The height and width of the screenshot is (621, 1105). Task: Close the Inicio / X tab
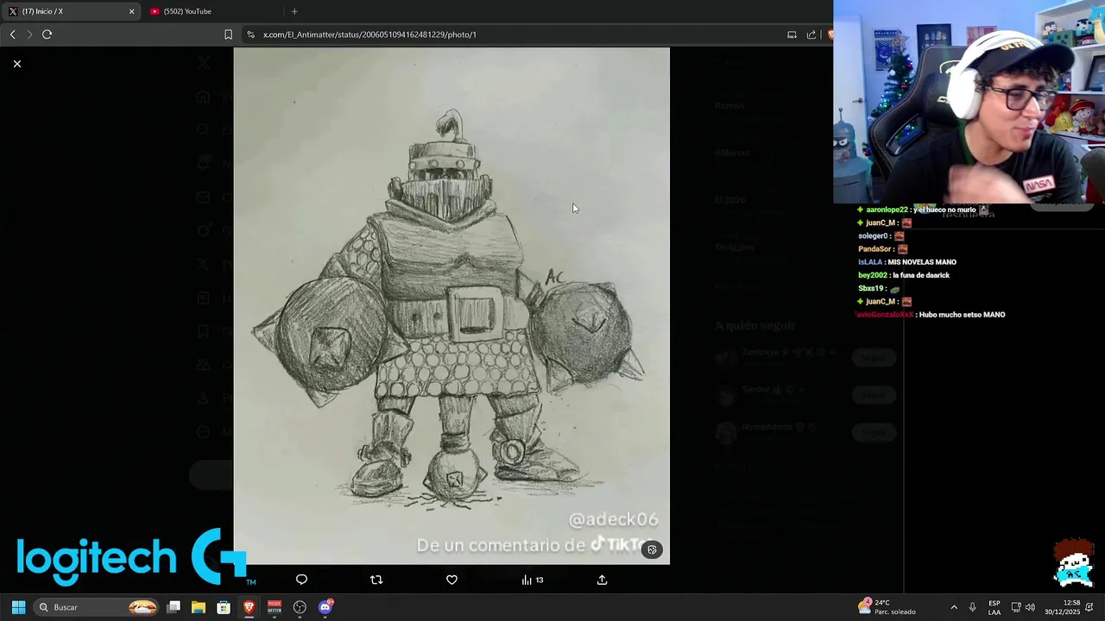coord(131,11)
